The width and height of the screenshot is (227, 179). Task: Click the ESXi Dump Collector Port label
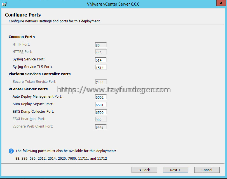coord(33,111)
